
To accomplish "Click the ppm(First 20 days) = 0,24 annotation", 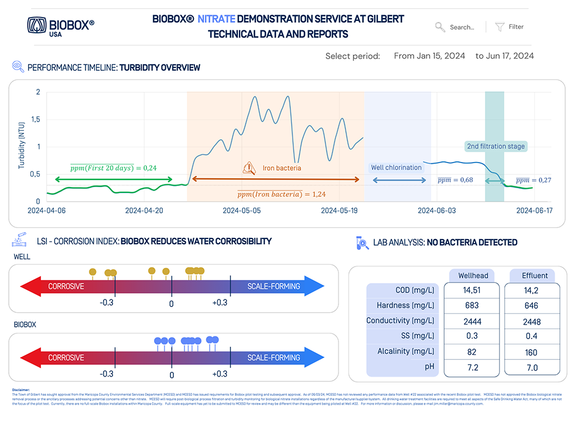I will point(113,168).
